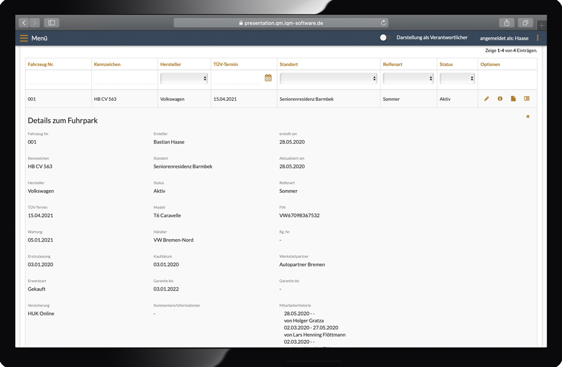Screen dimensions: 562x367
Task: Sort by Standort column header
Action: [289, 64]
